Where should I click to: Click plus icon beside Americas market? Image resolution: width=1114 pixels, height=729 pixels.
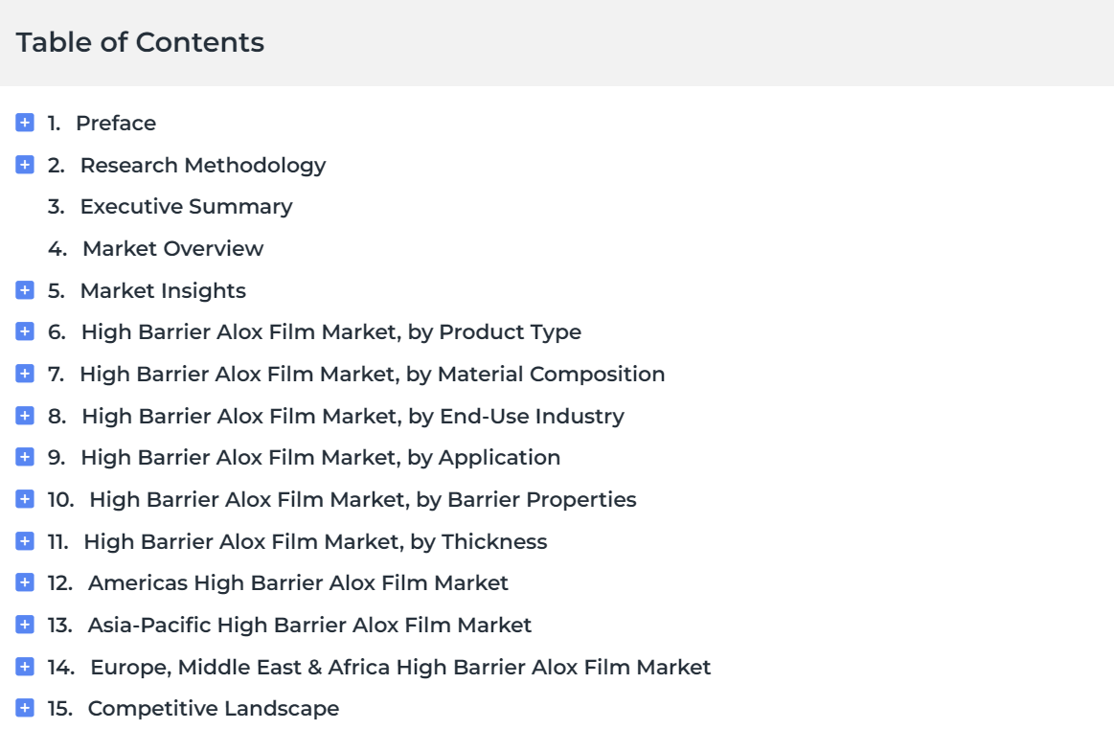pos(25,583)
